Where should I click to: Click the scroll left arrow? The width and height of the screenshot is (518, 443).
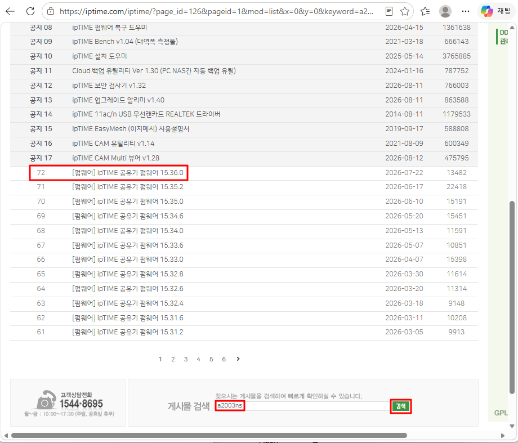point(6,436)
